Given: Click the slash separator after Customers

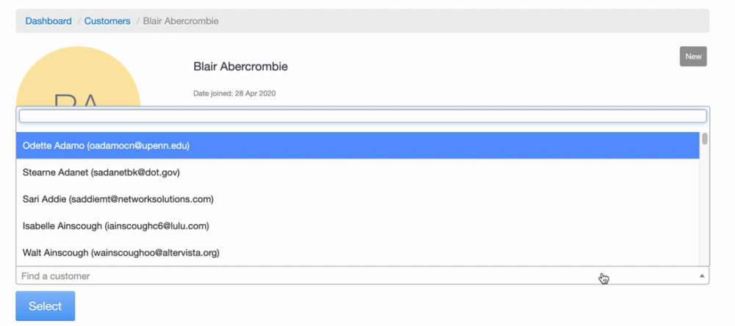Looking at the screenshot, I should (x=137, y=21).
